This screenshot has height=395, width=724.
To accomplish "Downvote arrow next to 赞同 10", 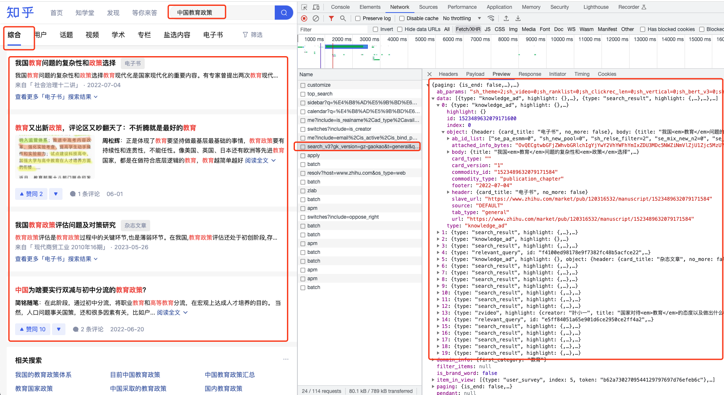I will [59, 329].
